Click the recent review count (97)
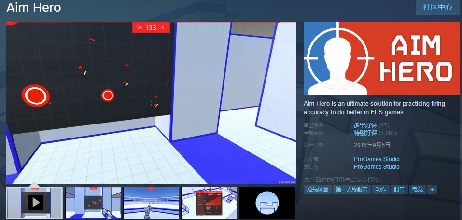 [x=384, y=125]
